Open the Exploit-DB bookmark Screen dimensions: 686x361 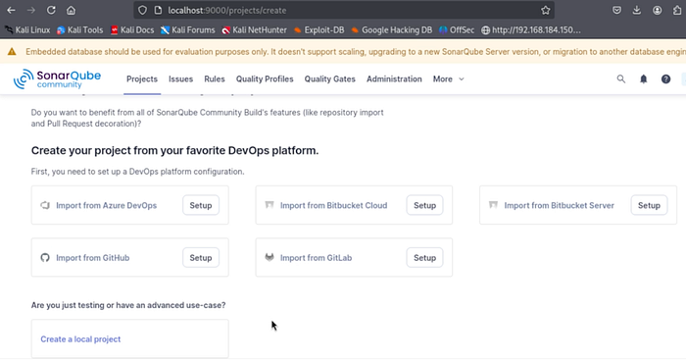point(318,29)
